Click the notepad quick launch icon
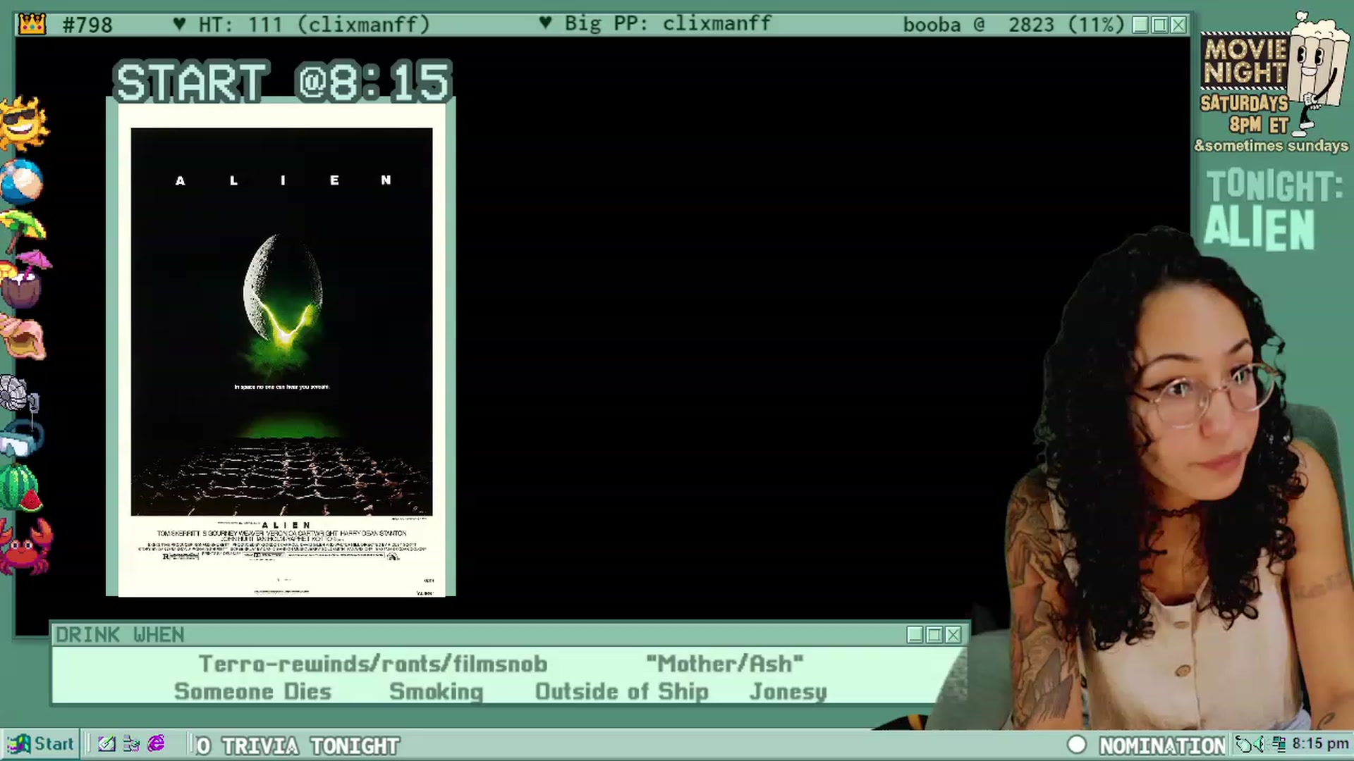 [106, 744]
